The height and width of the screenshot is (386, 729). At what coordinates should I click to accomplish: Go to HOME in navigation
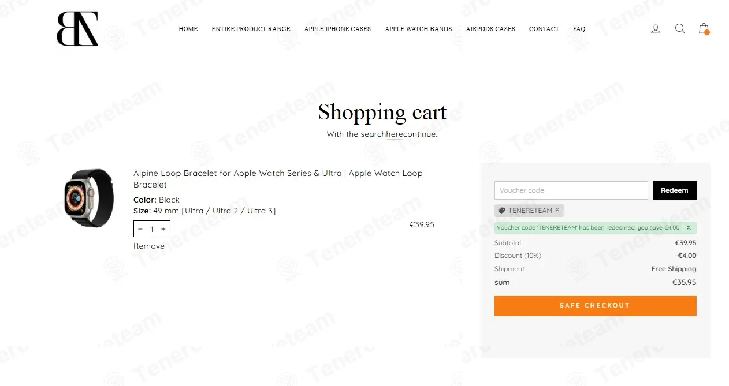[188, 29]
